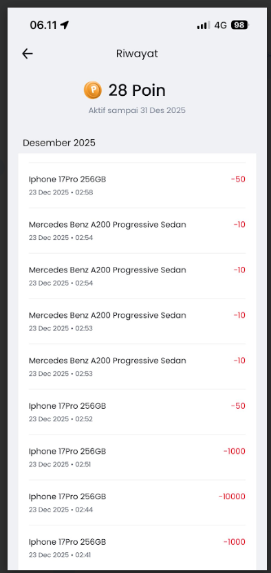Viewport: 271px width, 573px height.
Task: Open Iphone 17Pro entry from 02:58
Action: 137,185
